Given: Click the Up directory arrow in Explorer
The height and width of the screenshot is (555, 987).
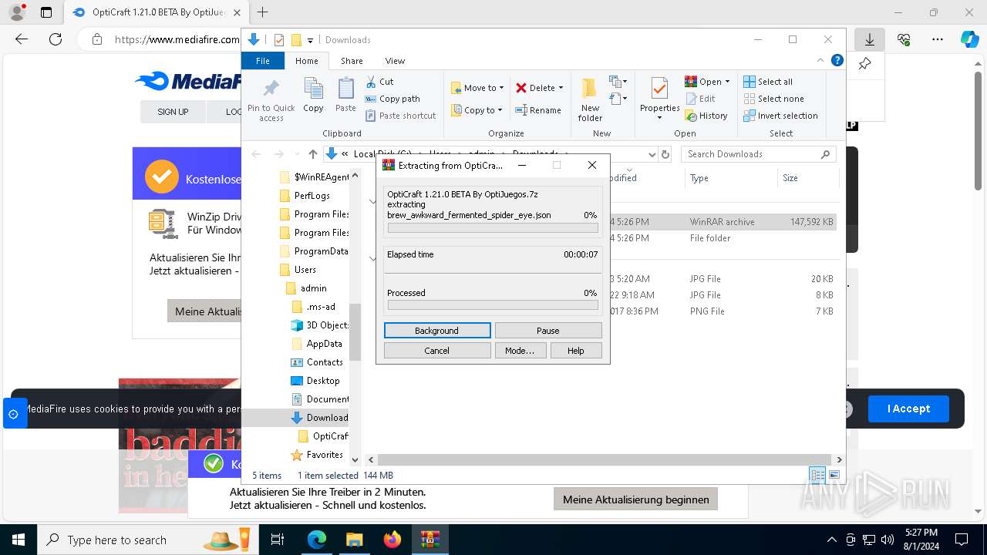Looking at the screenshot, I should point(312,154).
